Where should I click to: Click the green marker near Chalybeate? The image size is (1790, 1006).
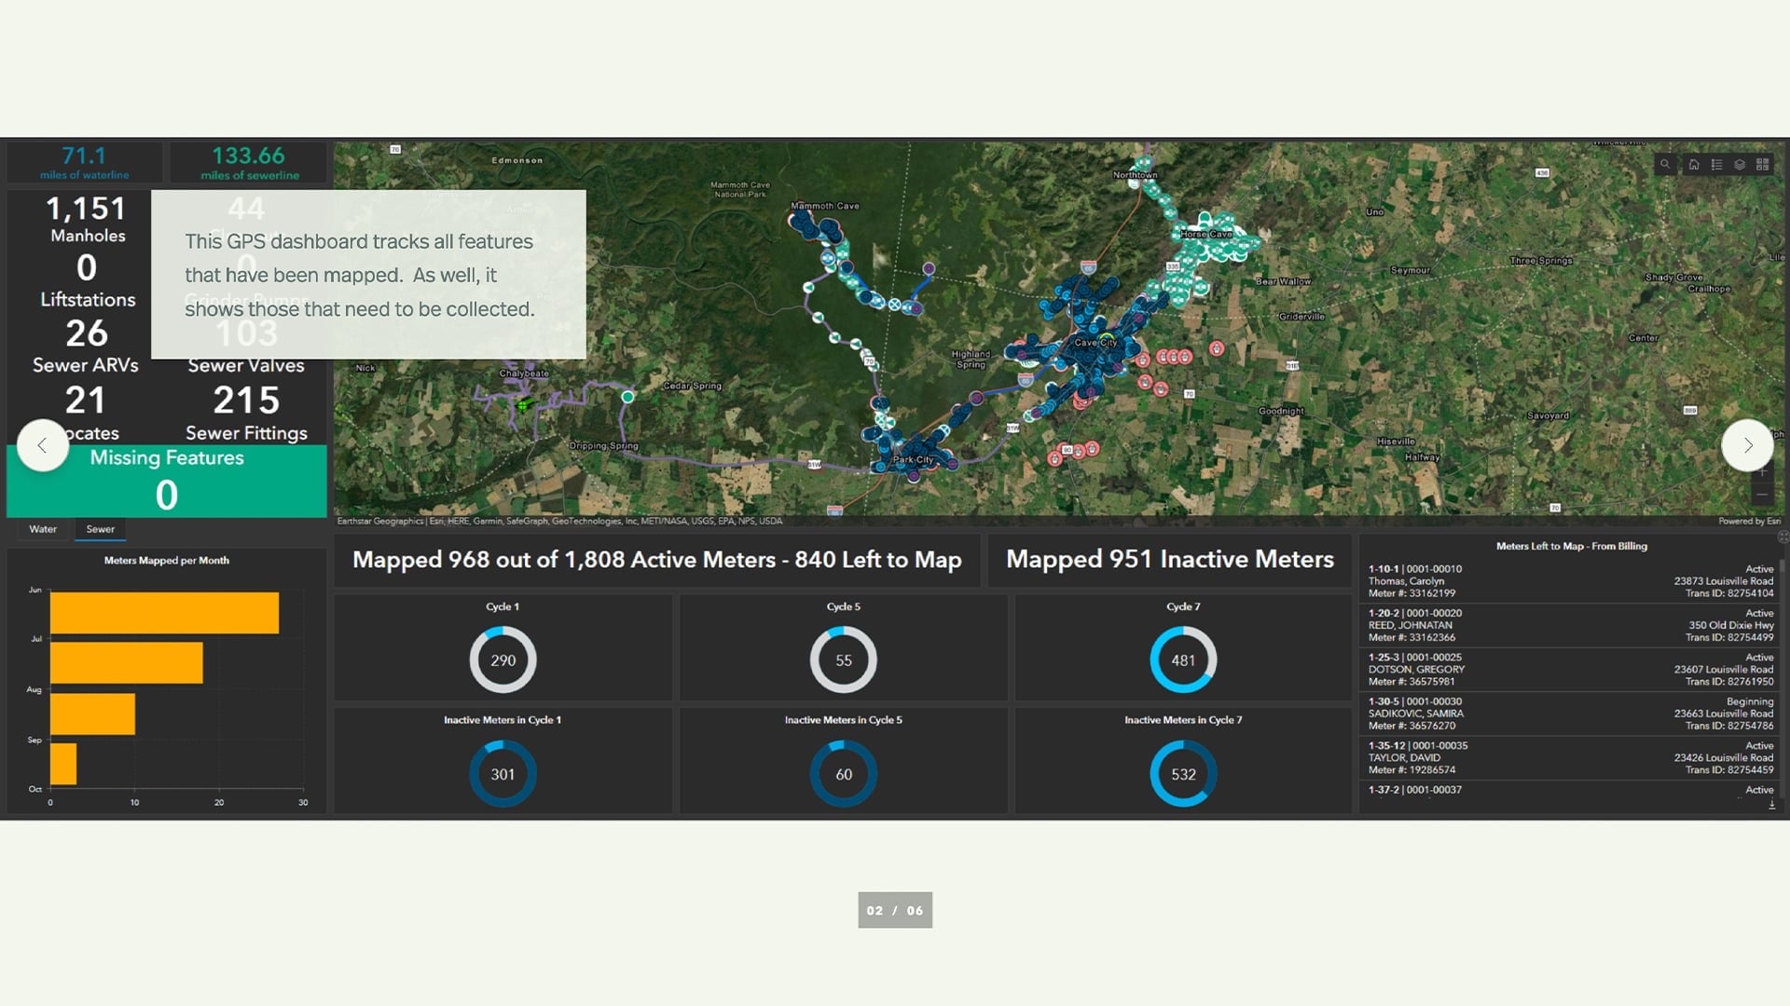pos(524,404)
